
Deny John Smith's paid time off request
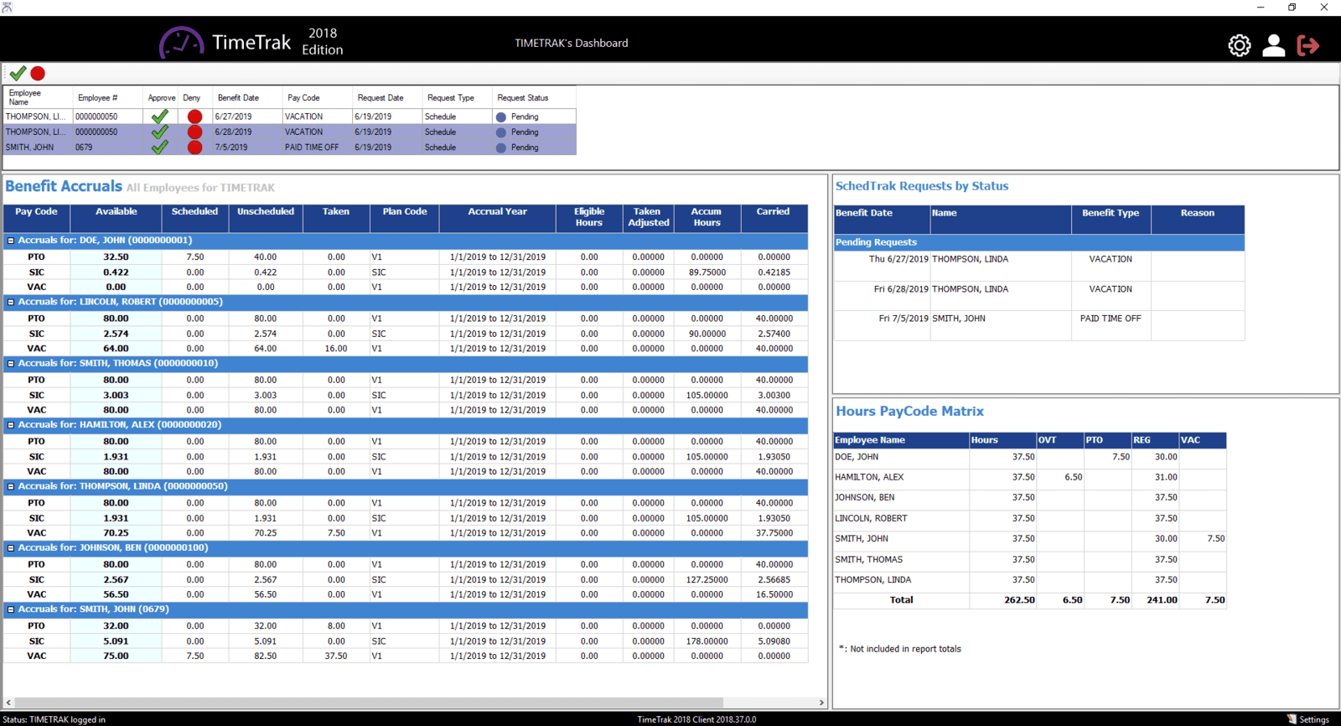click(194, 147)
